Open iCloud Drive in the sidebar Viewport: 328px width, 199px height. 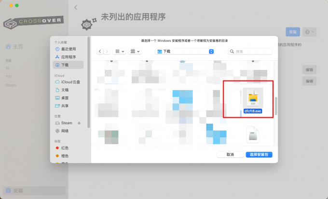coord(68,82)
